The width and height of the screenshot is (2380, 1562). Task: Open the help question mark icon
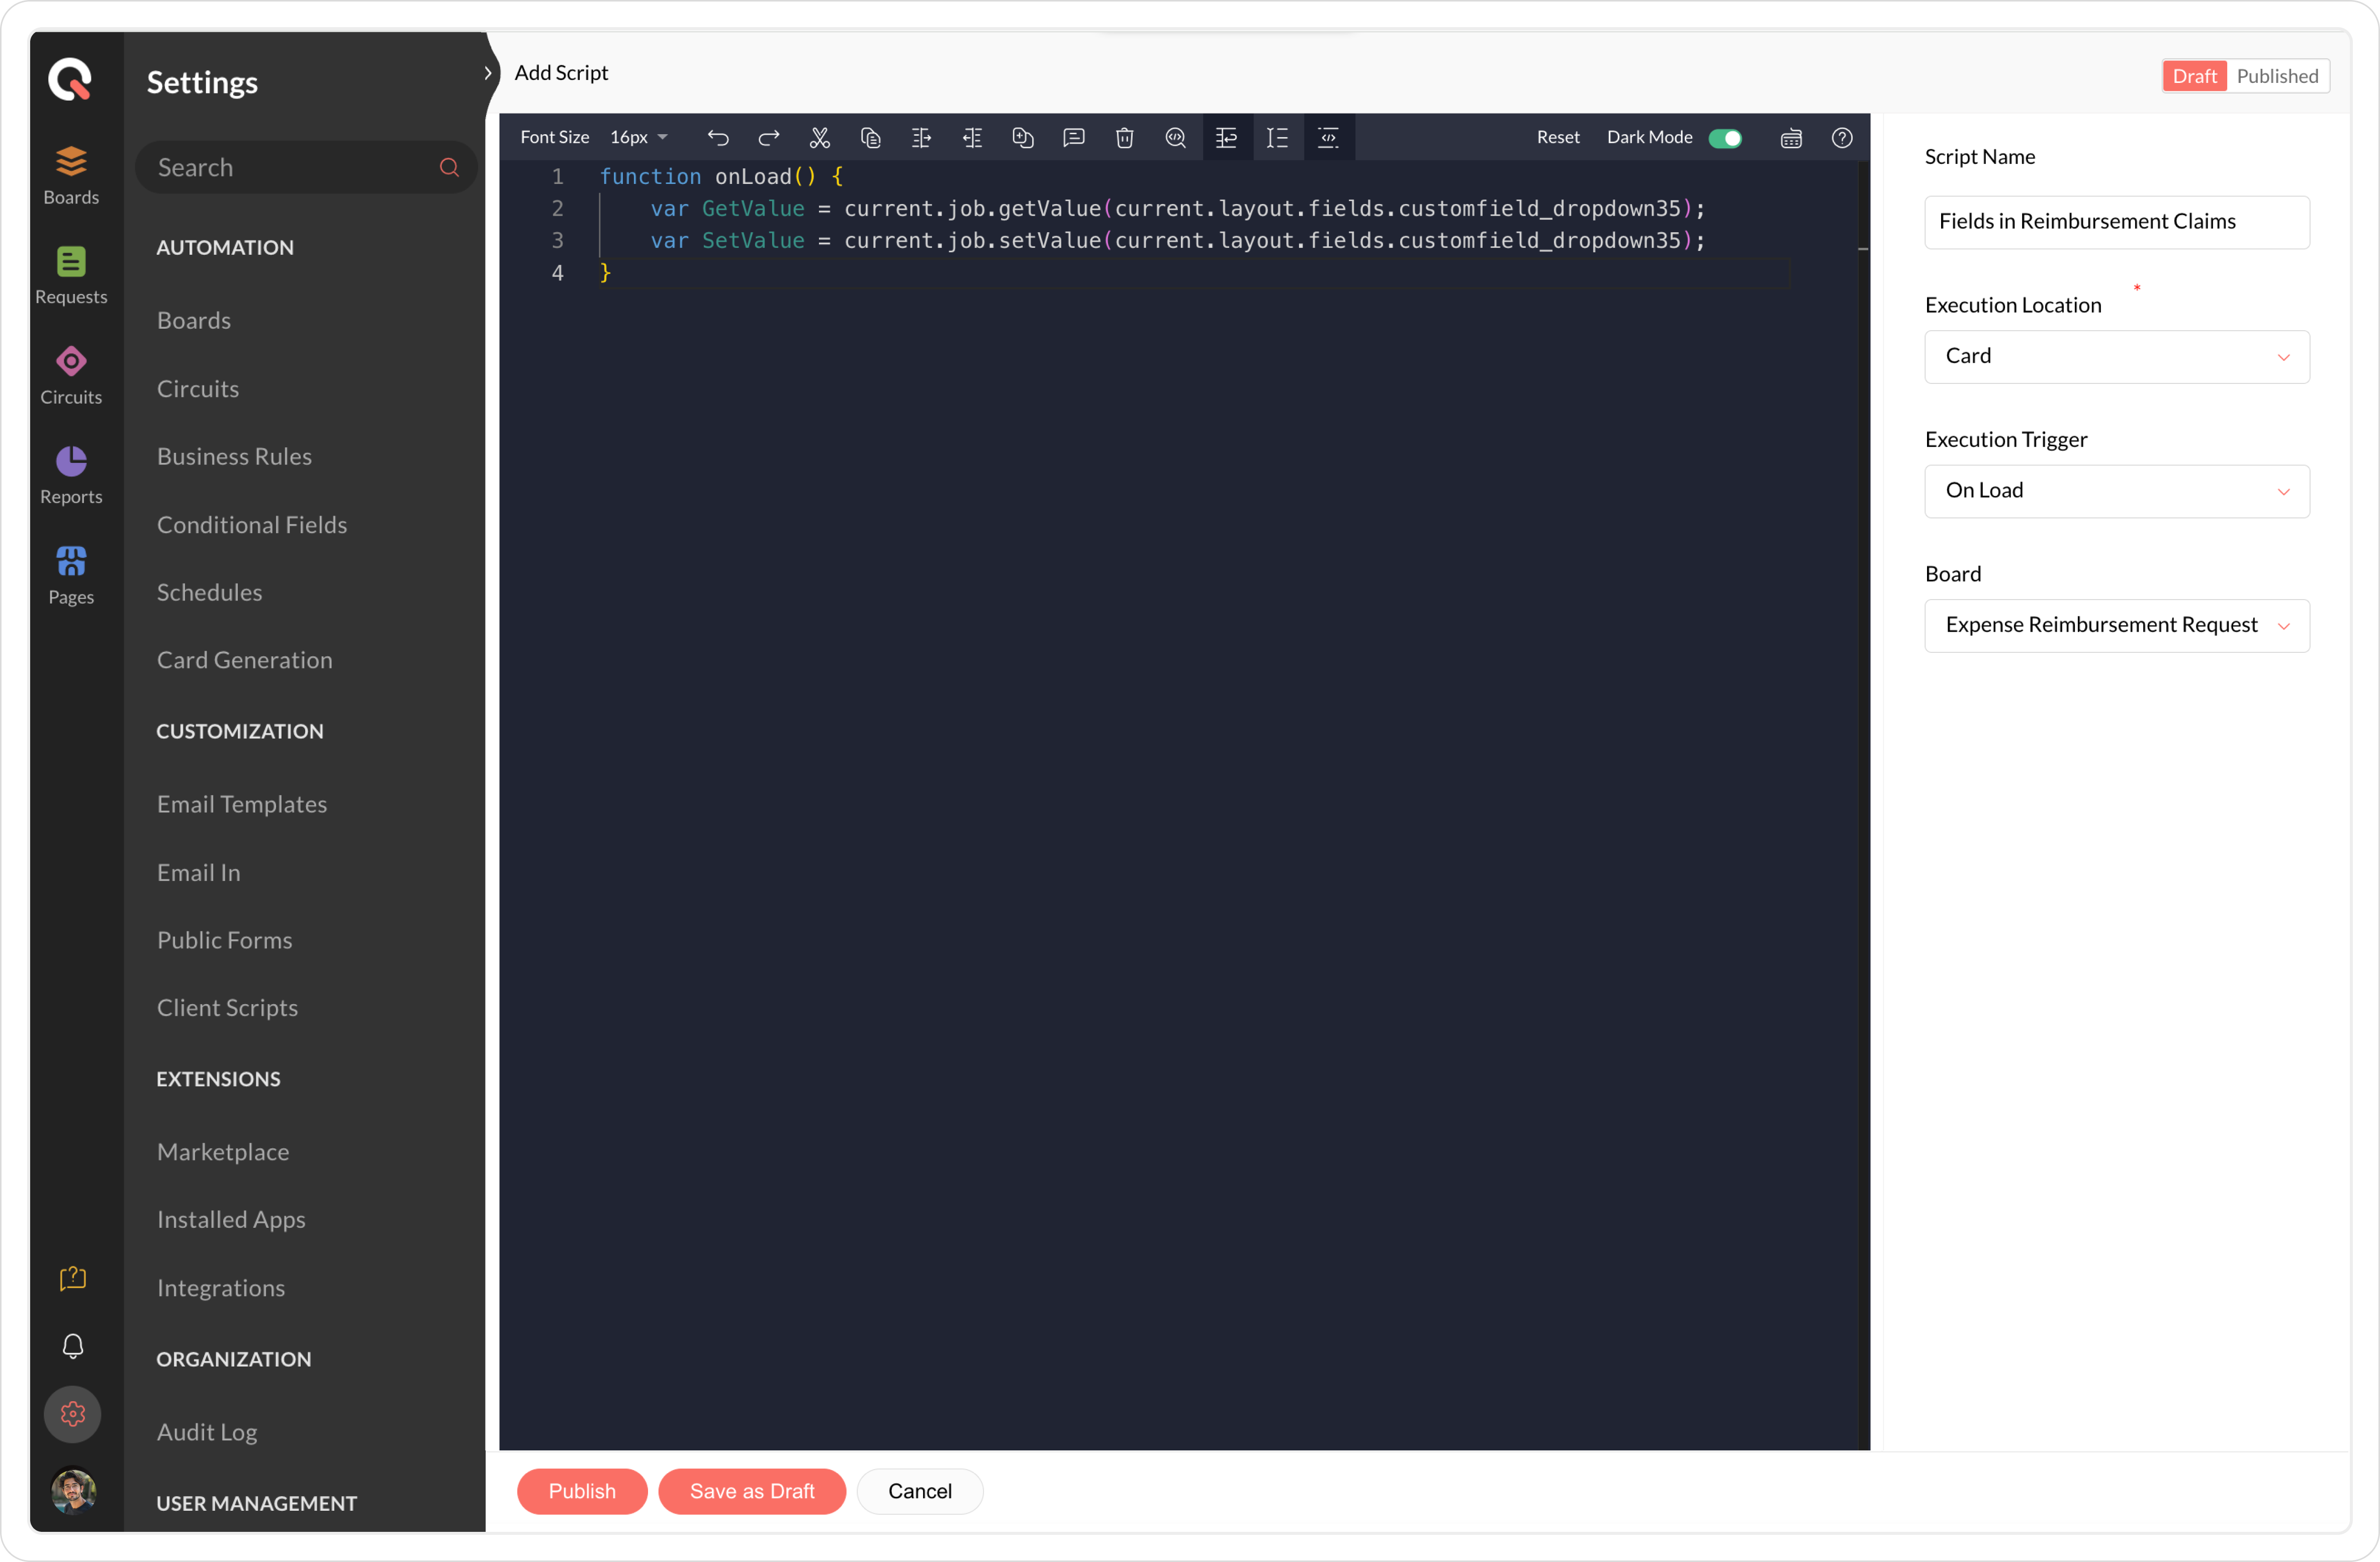pyautogui.click(x=1841, y=138)
